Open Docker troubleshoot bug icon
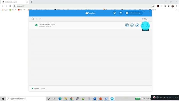The height and width of the screenshot is (101, 179). pyautogui.click(x=121, y=13)
